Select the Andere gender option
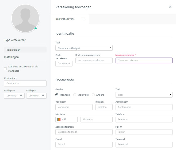This screenshot has width=176, height=150. tap(93, 95)
